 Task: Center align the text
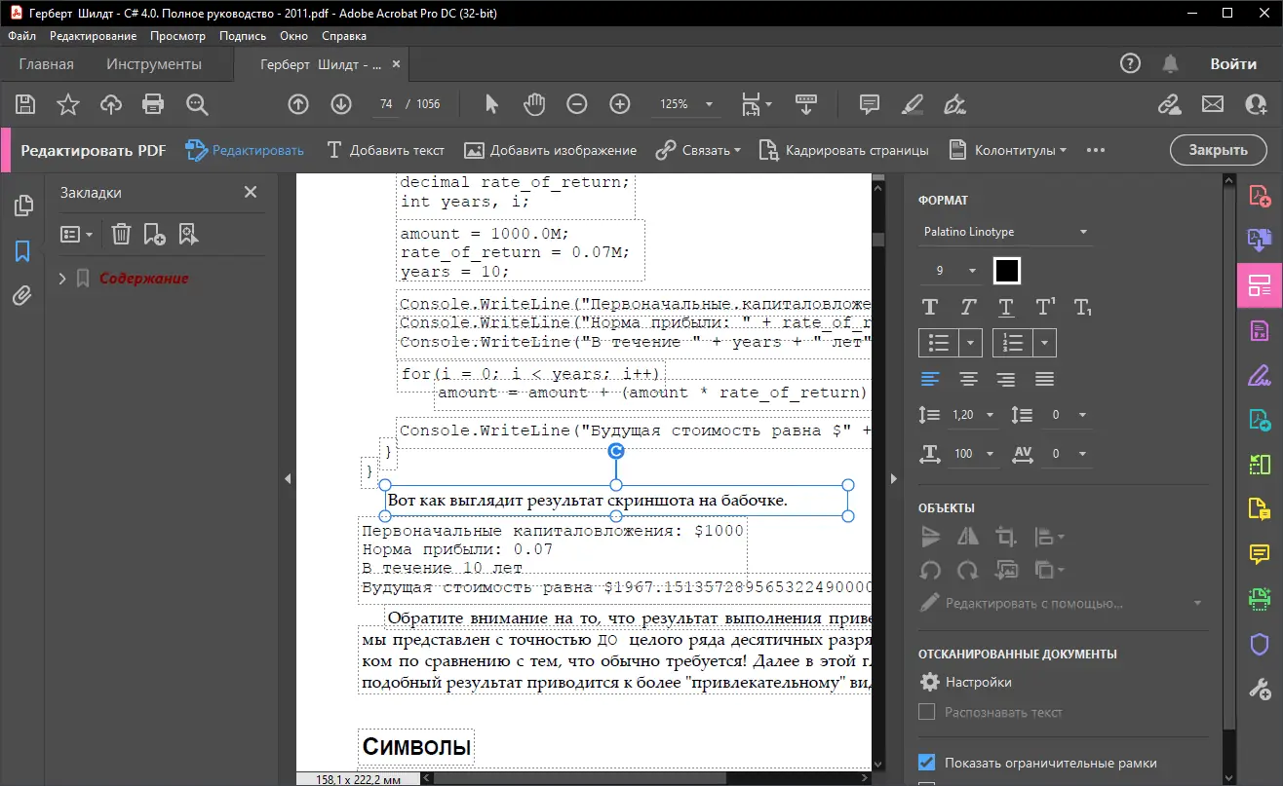pyautogui.click(x=968, y=379)
